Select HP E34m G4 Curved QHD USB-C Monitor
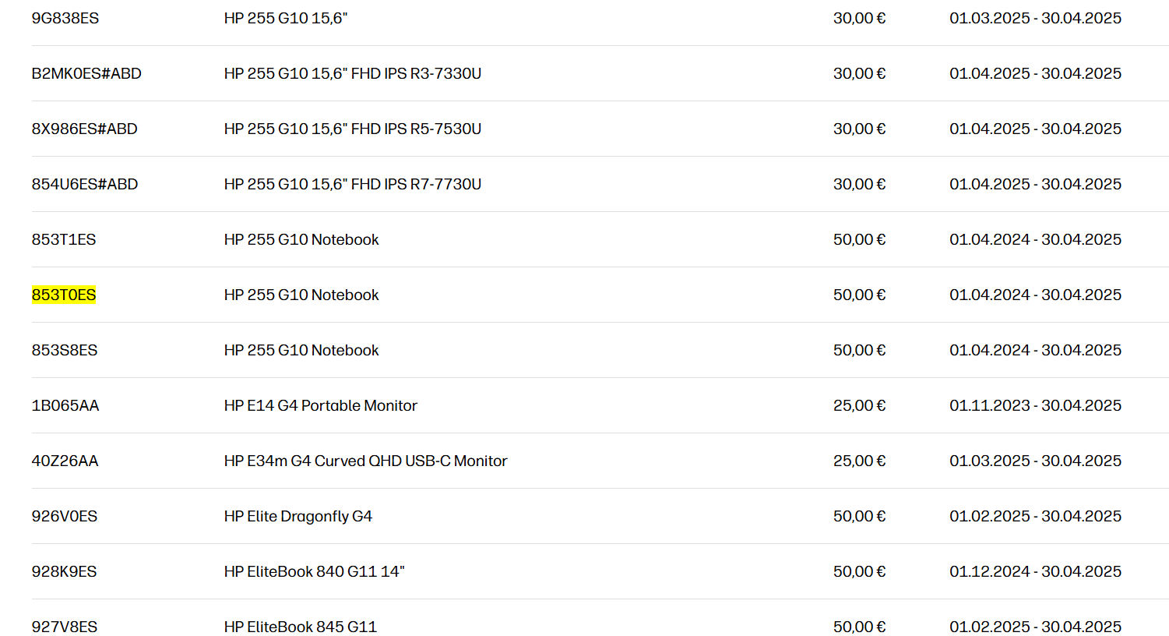 pos(365,461)
